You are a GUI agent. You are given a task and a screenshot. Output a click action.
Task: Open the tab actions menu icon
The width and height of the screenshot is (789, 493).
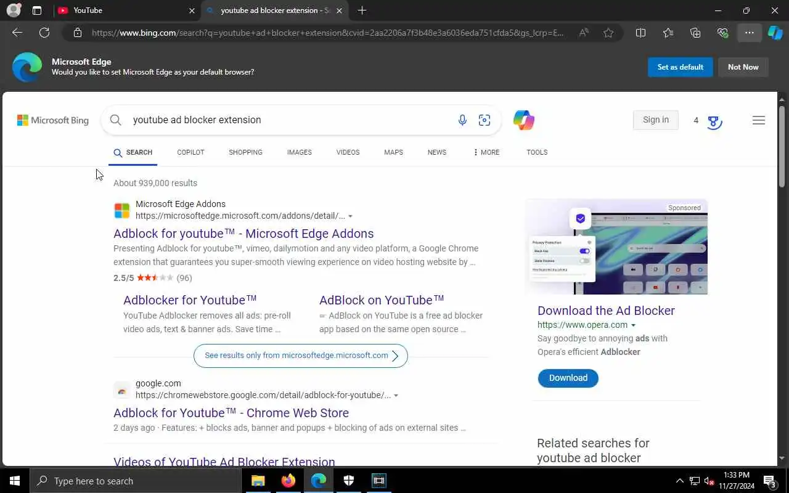pos(37,10)
